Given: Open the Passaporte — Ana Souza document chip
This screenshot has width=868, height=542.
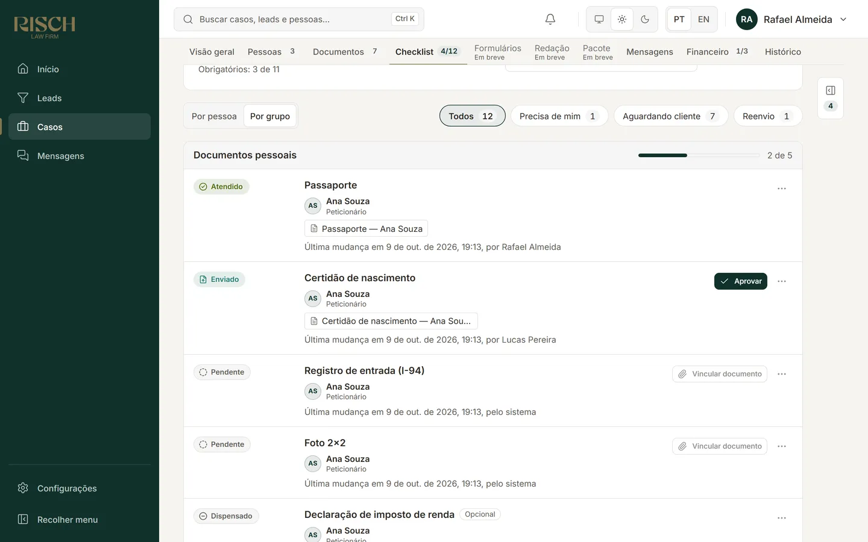Looking at the screenshot, I should click(x=366, y=229).
